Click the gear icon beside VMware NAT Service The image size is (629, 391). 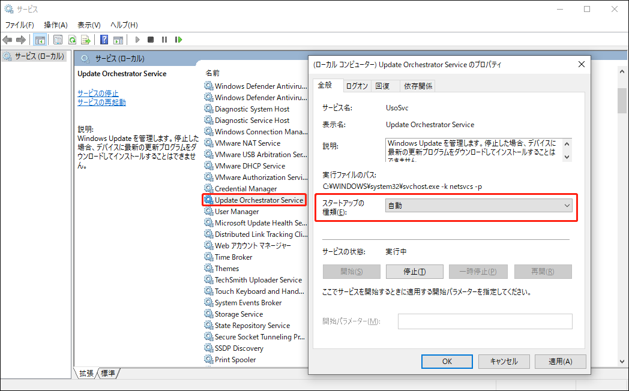tap(208, 143)
